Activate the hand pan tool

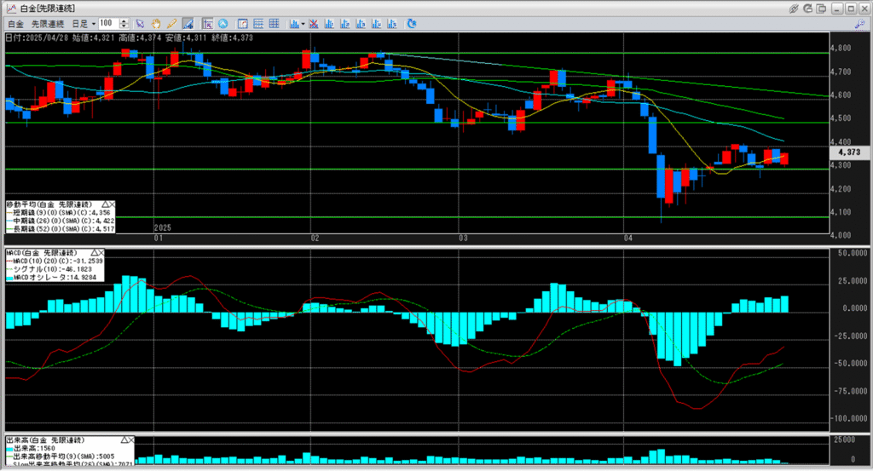click(x=155, y=23)
